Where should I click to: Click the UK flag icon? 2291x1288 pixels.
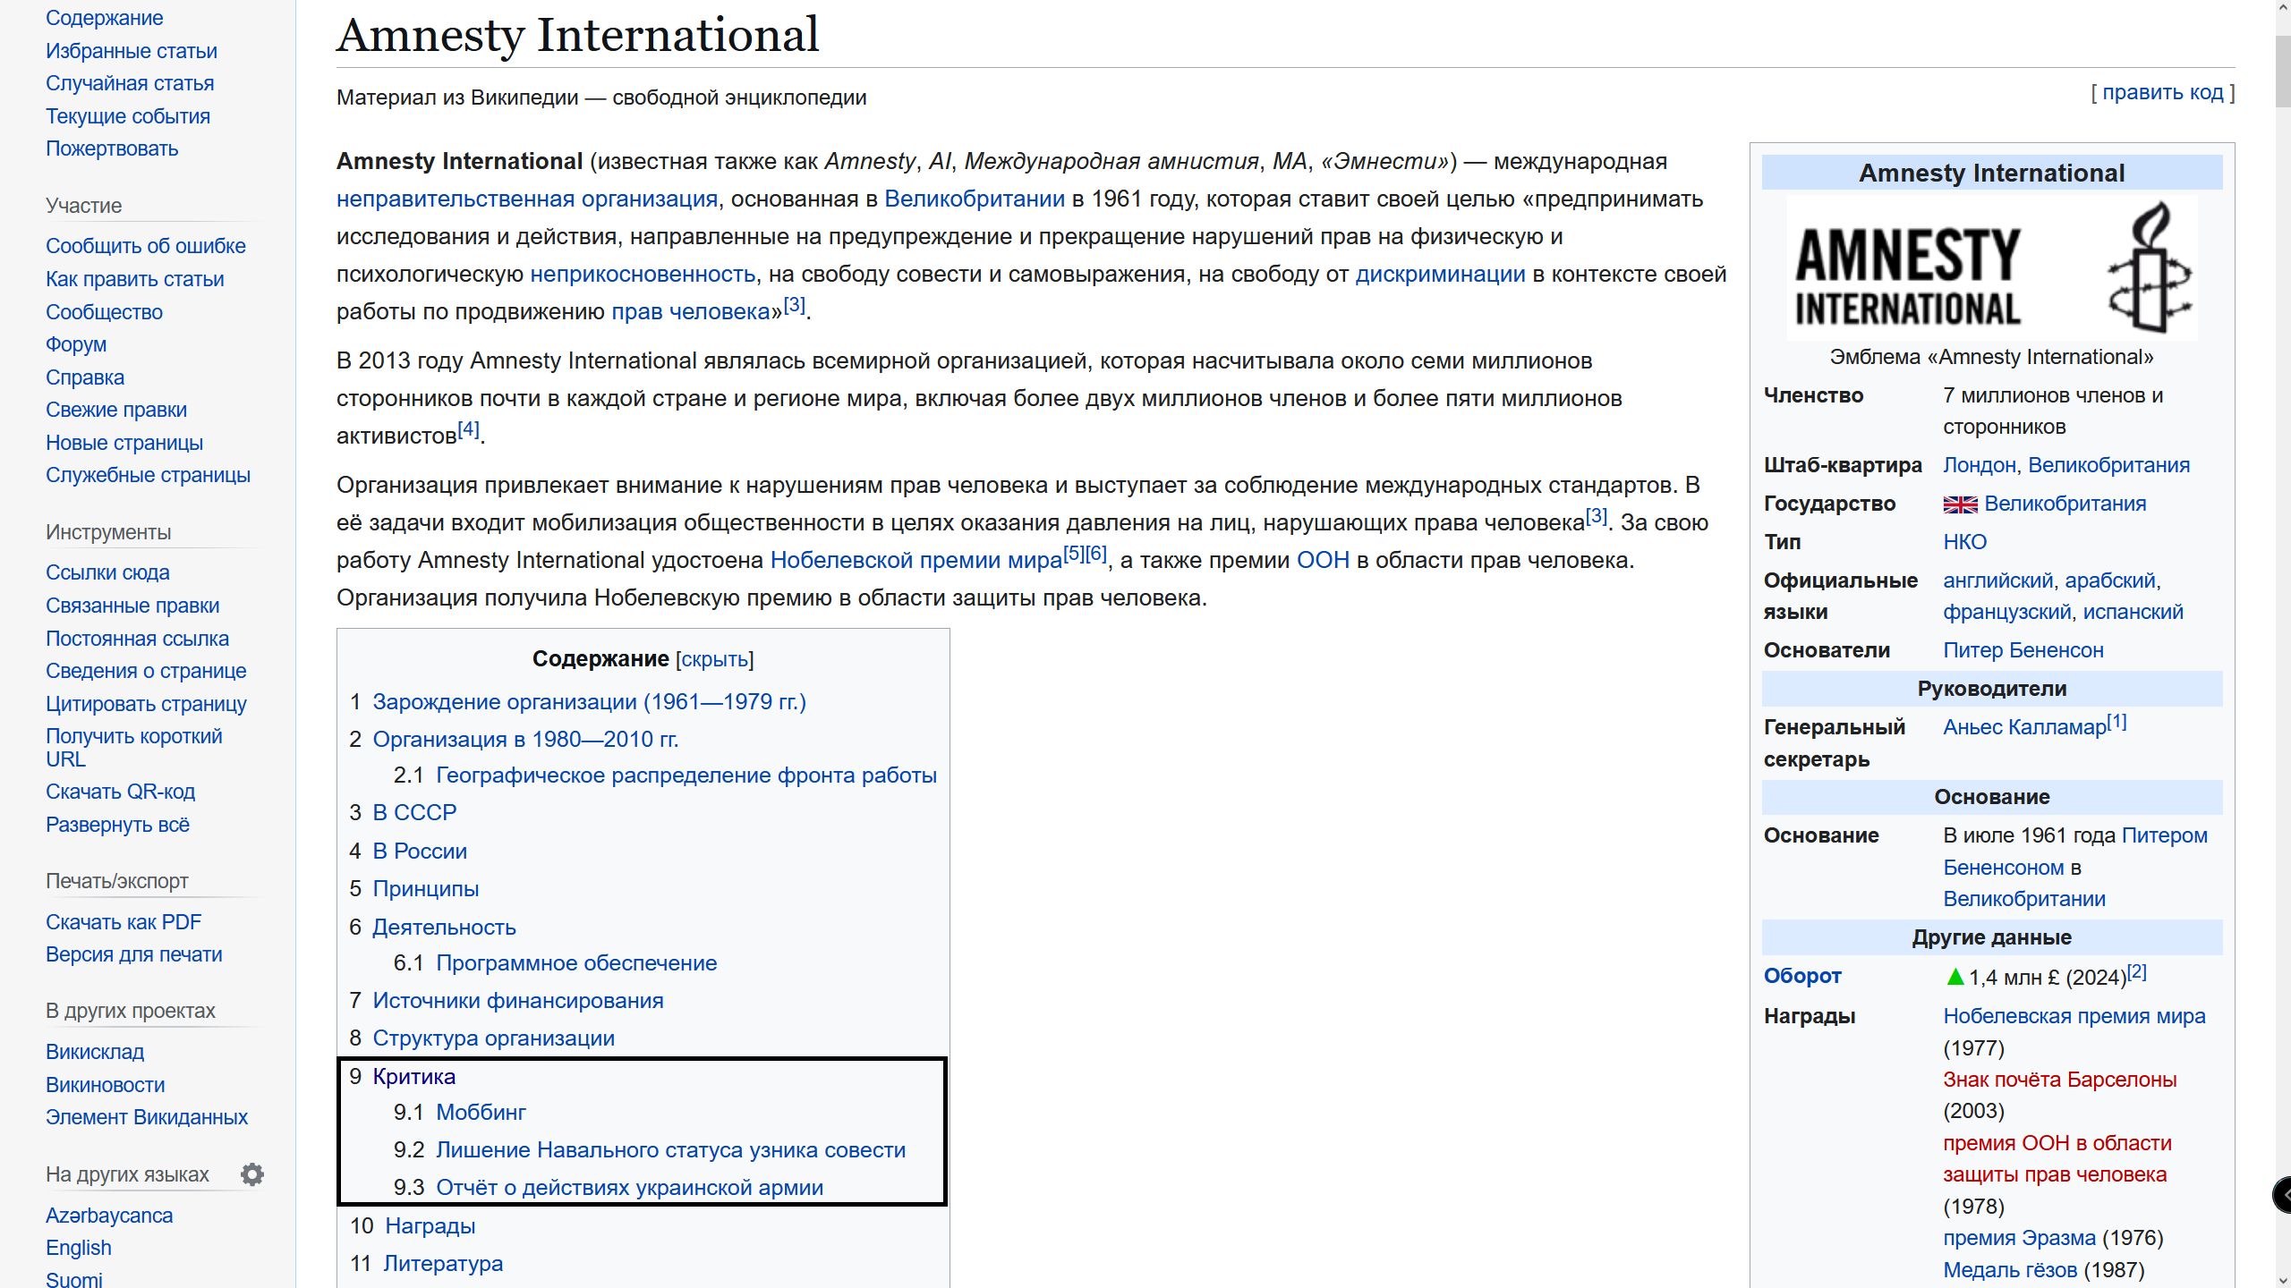pos(1960,504)
